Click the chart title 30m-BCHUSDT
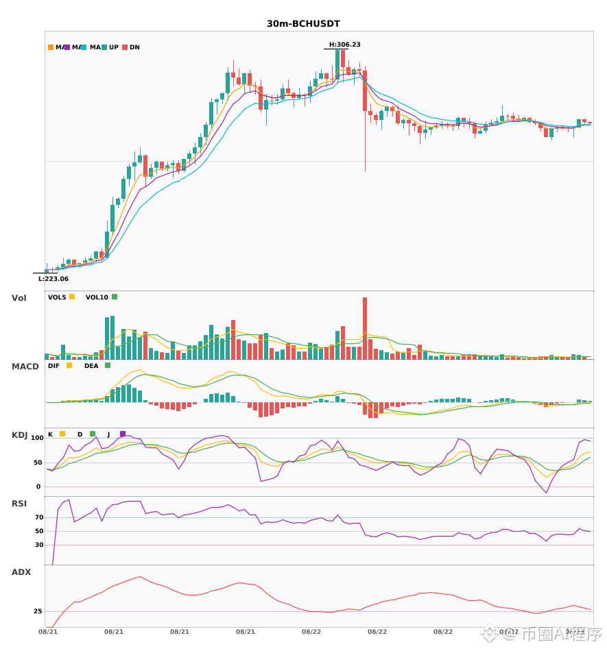Image resolution: width=607 pixels, height=651 pixels. pyautogui.click(x=303, y=24)
